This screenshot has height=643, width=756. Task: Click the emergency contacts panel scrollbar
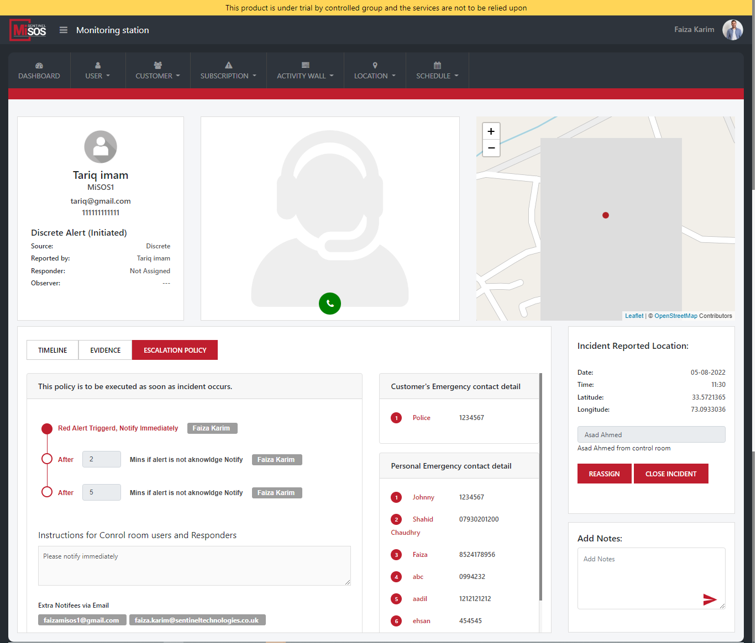point(540,486)
